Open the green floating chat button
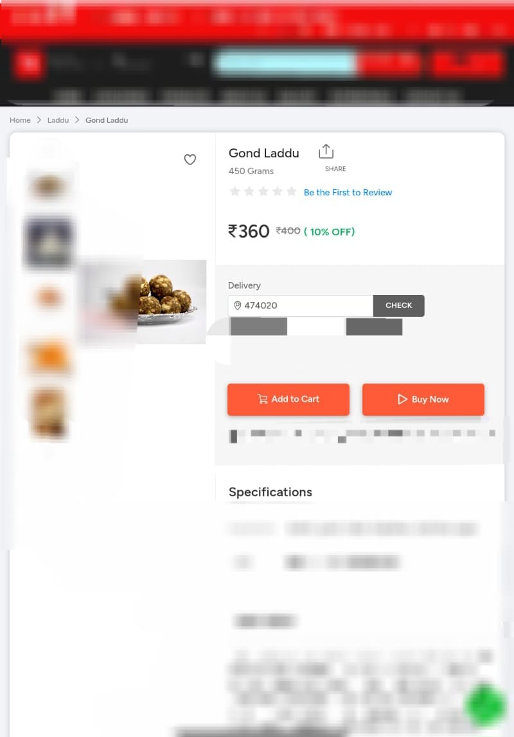The height and width of the screenshot is (737, 514). click(485, 706)
